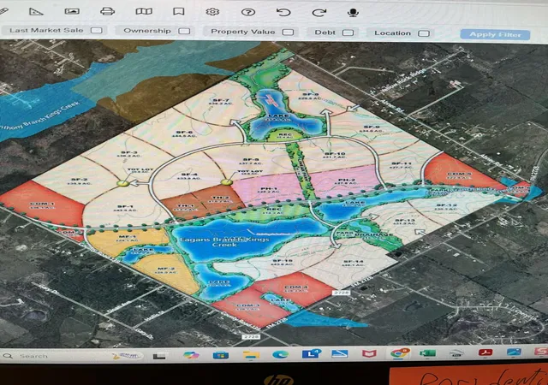This screenshot has width=548, height=385.
Task: Click the SF-13 parcel label
Action: 405,222
